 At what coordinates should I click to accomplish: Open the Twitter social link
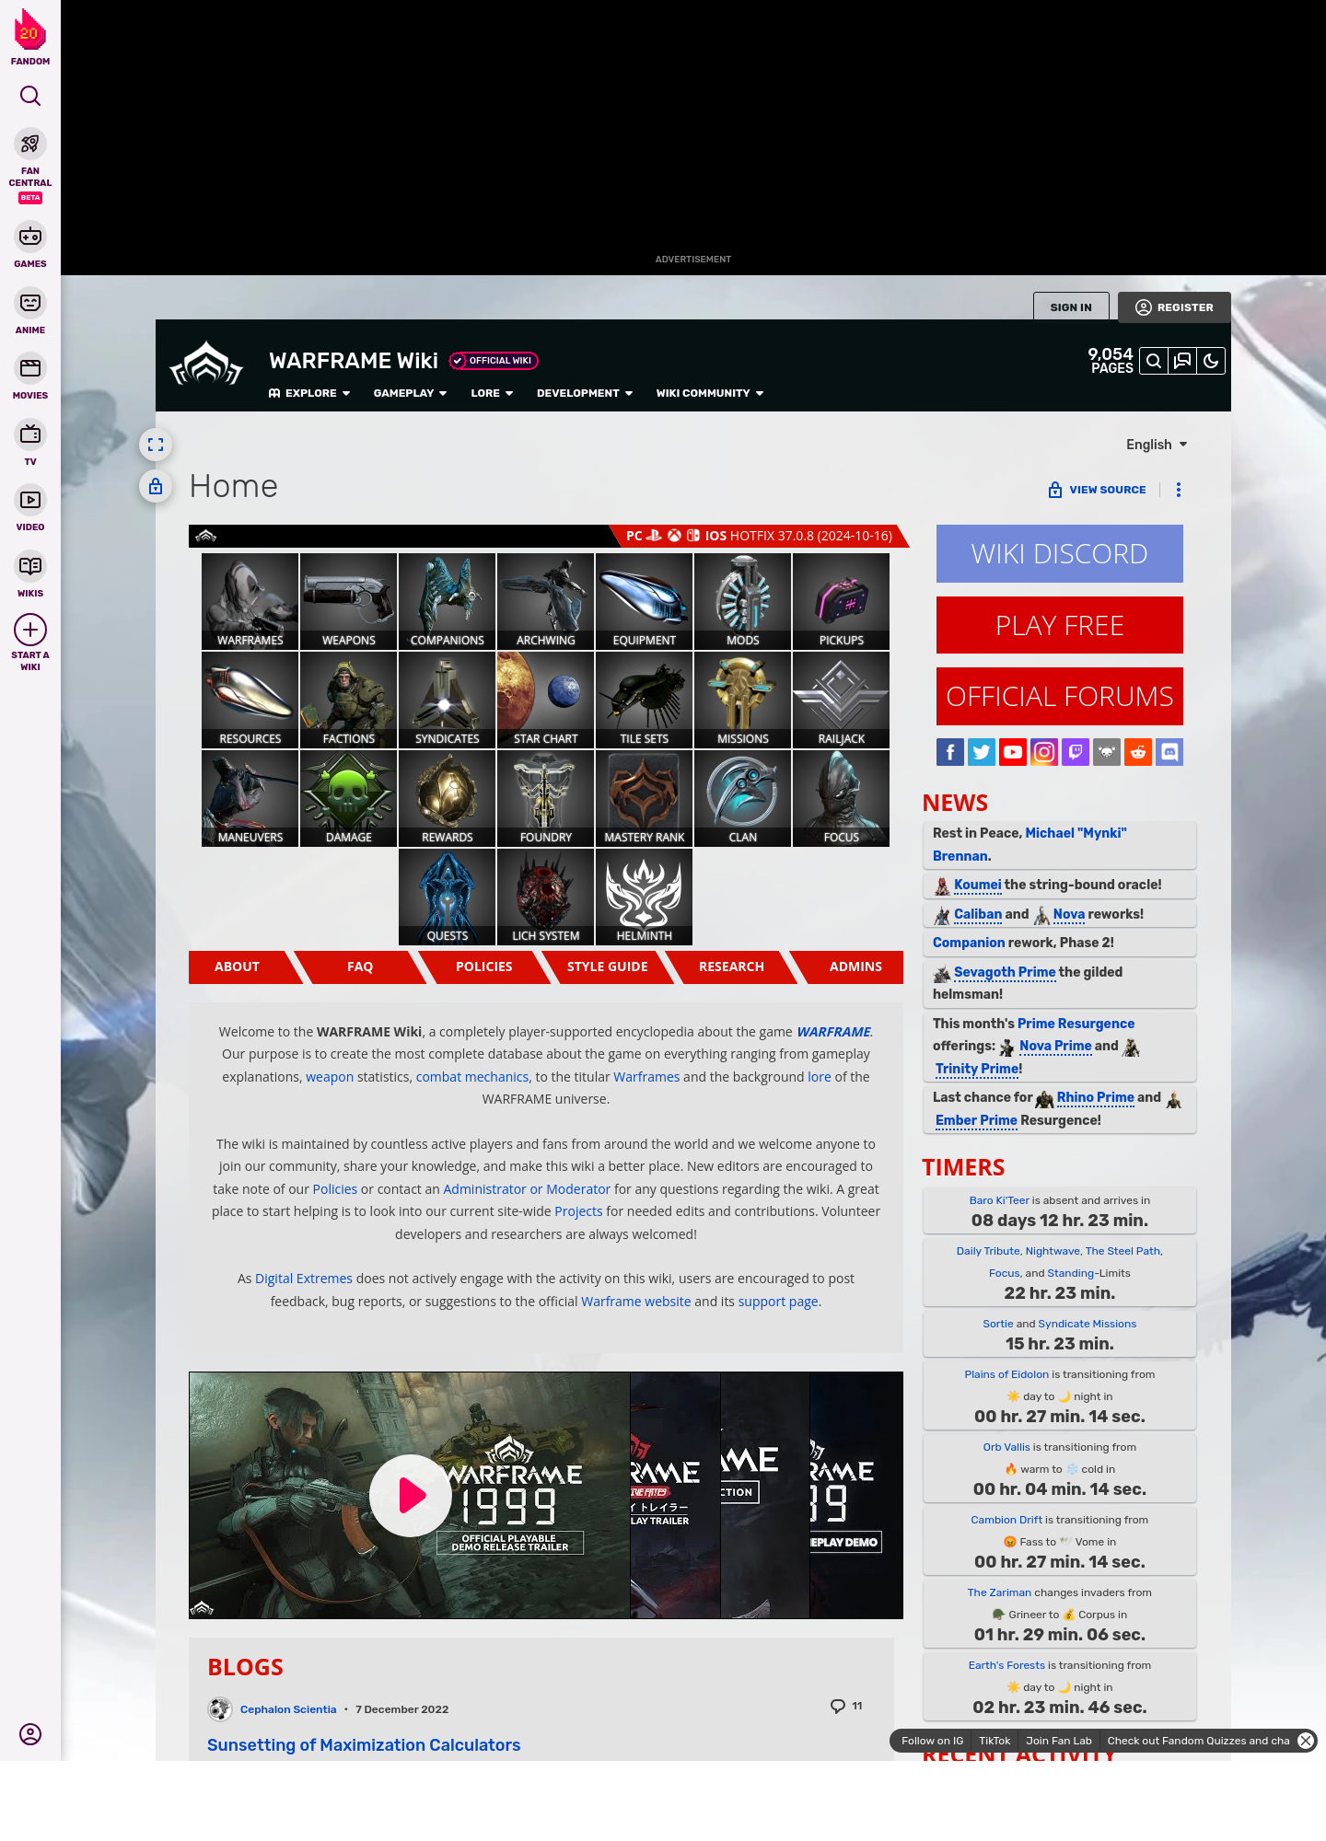(x=982, y=752)
